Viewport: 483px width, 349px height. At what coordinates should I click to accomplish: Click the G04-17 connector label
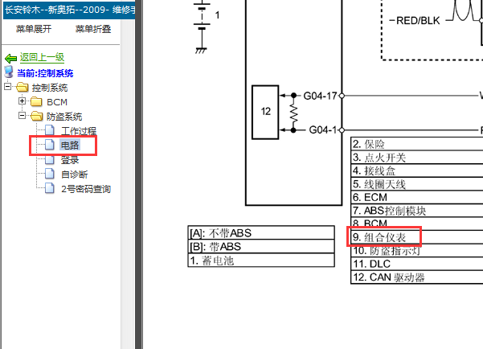321,96
